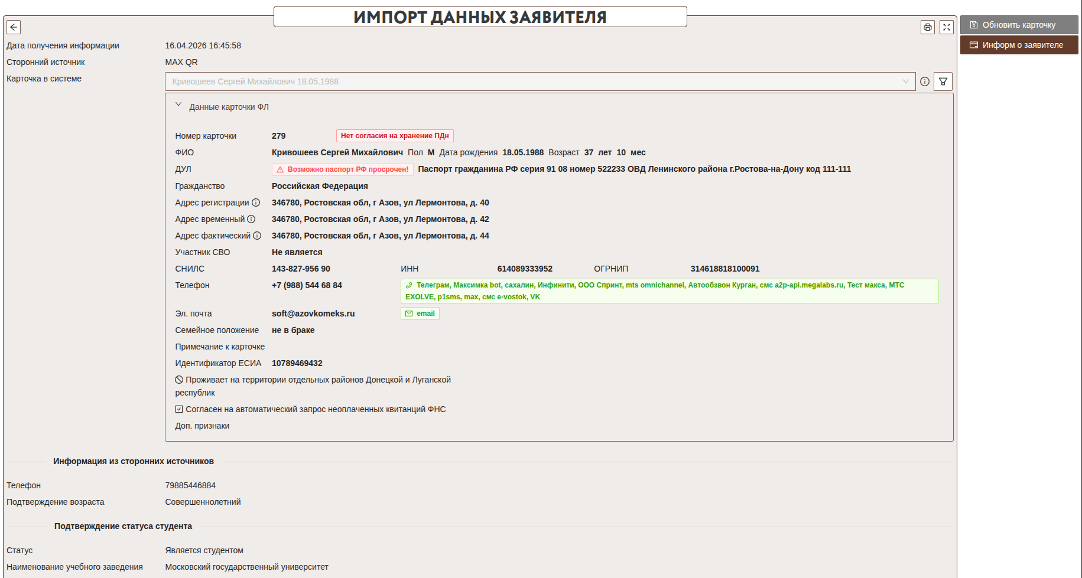Click the Обновить карточку button
Image resolution: width=1082 pixels, height=578 pixels.
pos(1019,25)
